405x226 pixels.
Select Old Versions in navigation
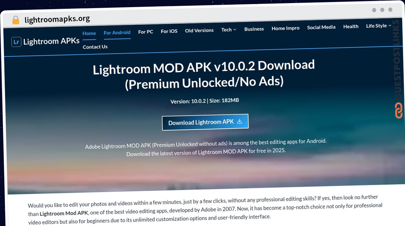click(199, 30)
